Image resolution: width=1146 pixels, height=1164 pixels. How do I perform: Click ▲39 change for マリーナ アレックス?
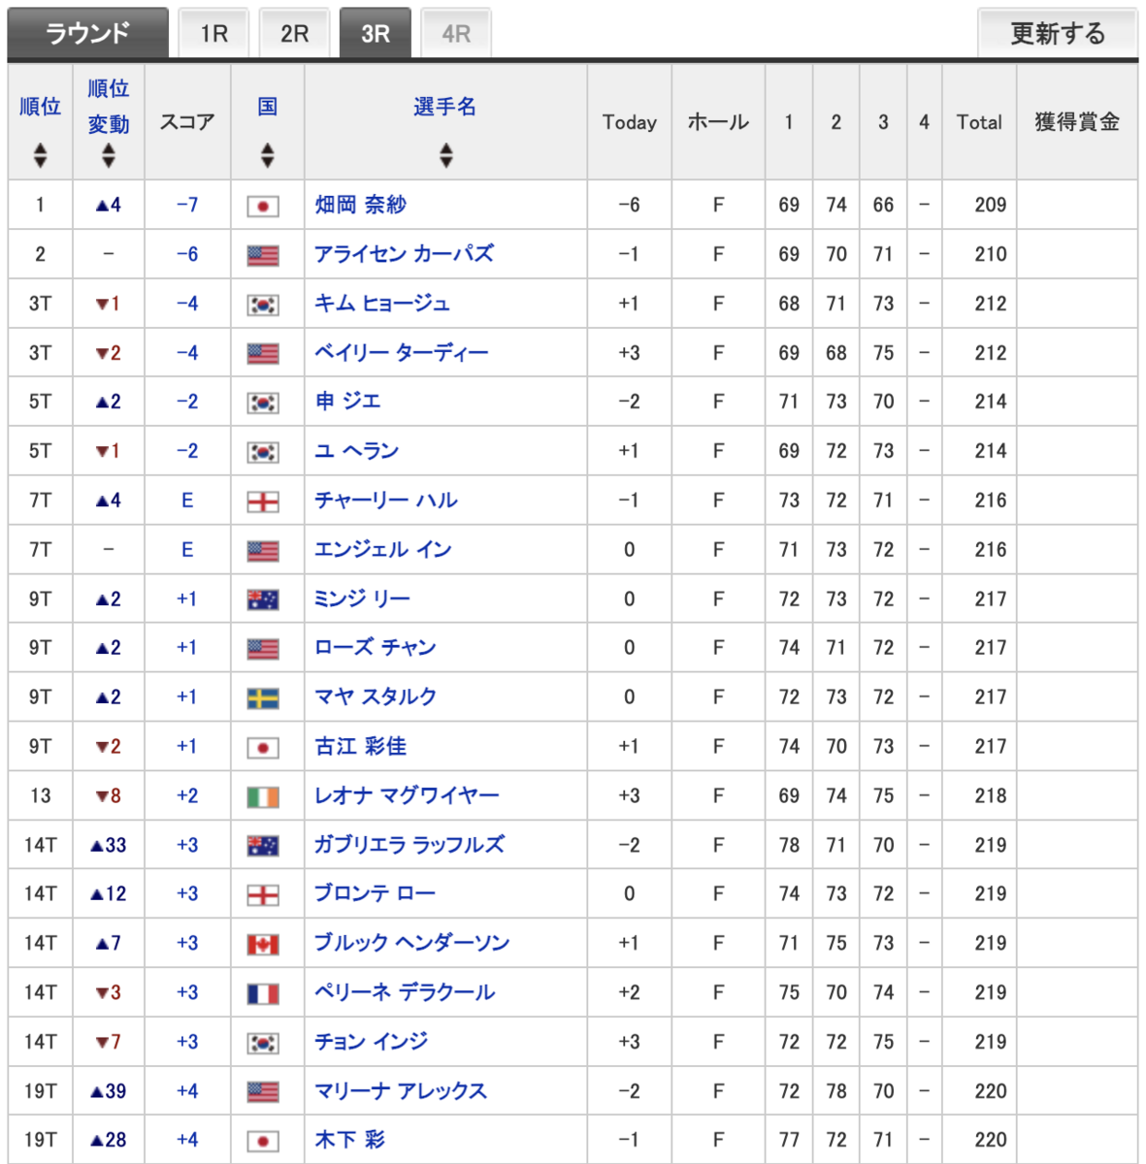pos(109,1091)
